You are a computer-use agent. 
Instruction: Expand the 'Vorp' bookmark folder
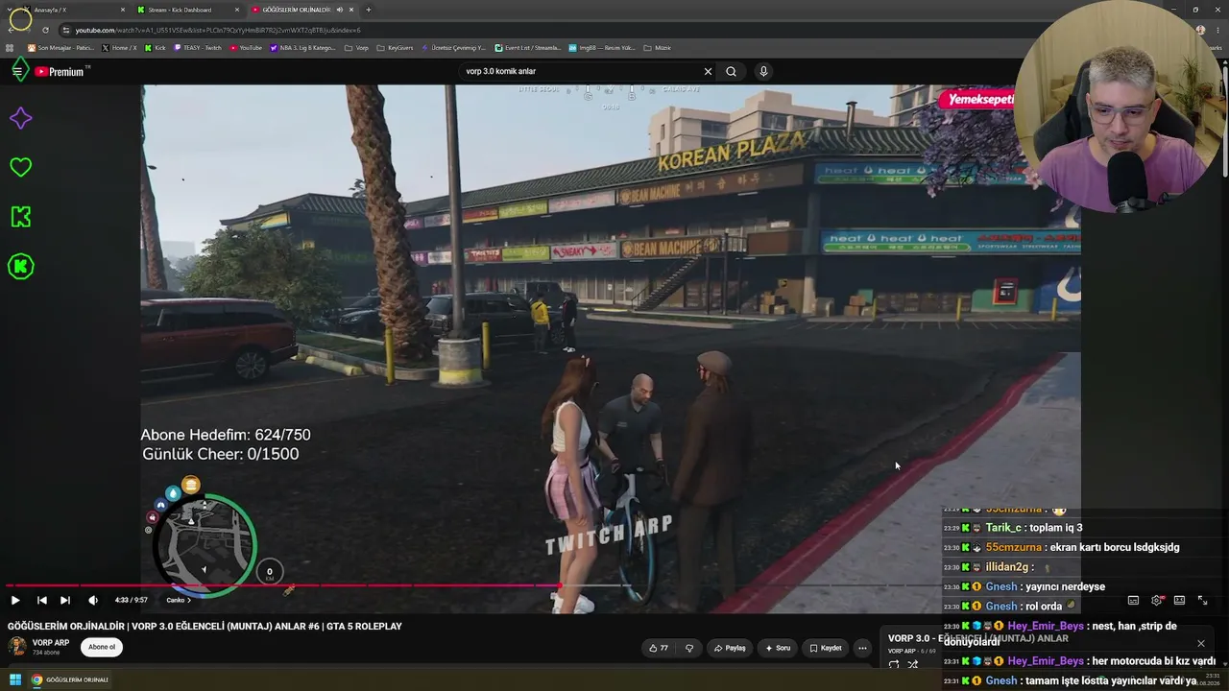[356, 48]
